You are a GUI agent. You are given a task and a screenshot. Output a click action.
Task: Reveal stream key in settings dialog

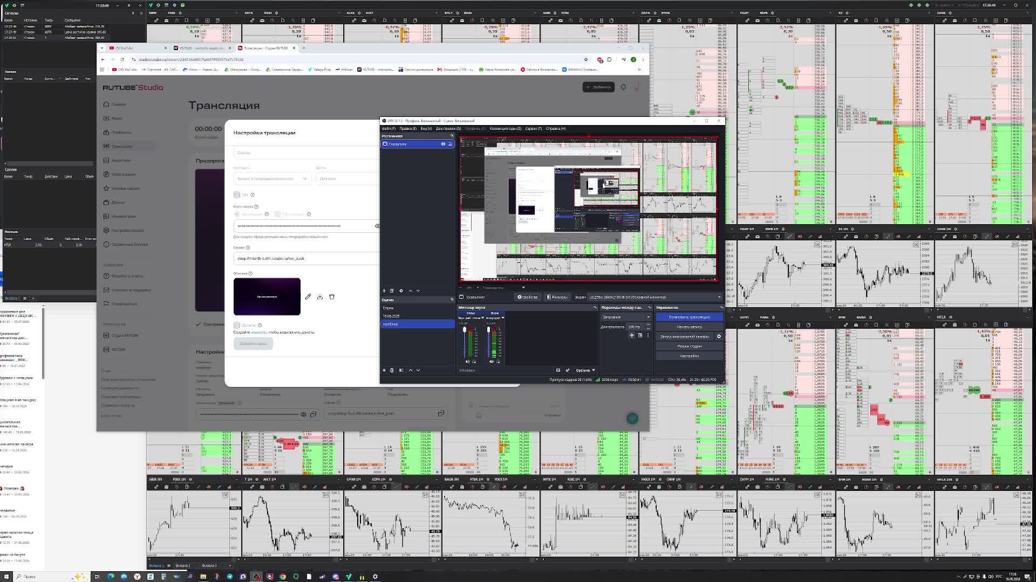[x=377, y=226]
